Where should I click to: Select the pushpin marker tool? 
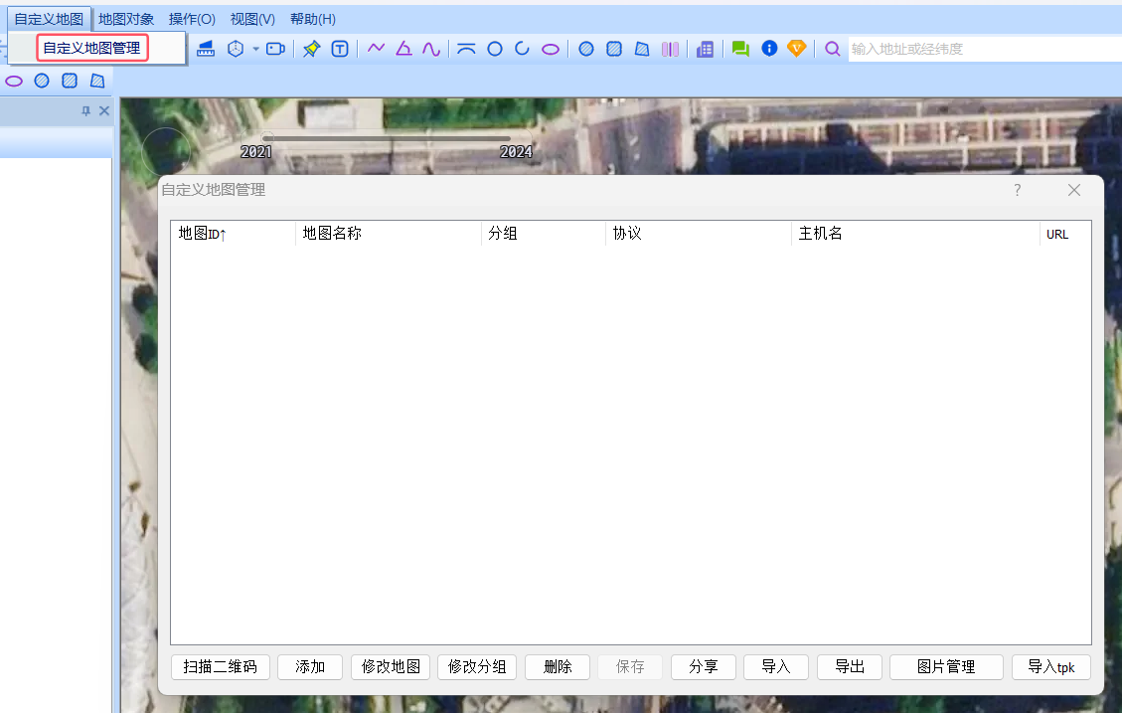click(x=311, y=49)
